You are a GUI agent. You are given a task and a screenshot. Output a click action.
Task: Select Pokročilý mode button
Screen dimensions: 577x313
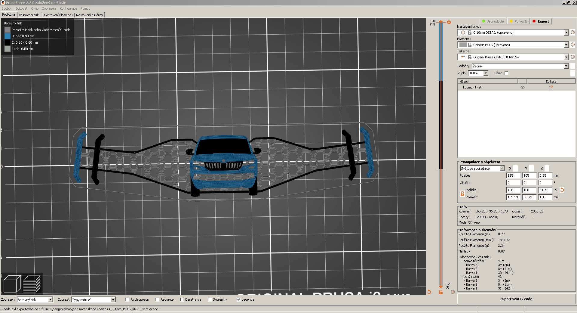click(518, 21)
